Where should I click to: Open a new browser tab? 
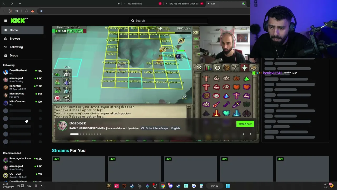coord(118,4)
